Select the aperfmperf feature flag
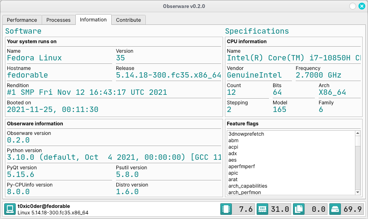This screenshot has width=368, height=219. point(291,167)
